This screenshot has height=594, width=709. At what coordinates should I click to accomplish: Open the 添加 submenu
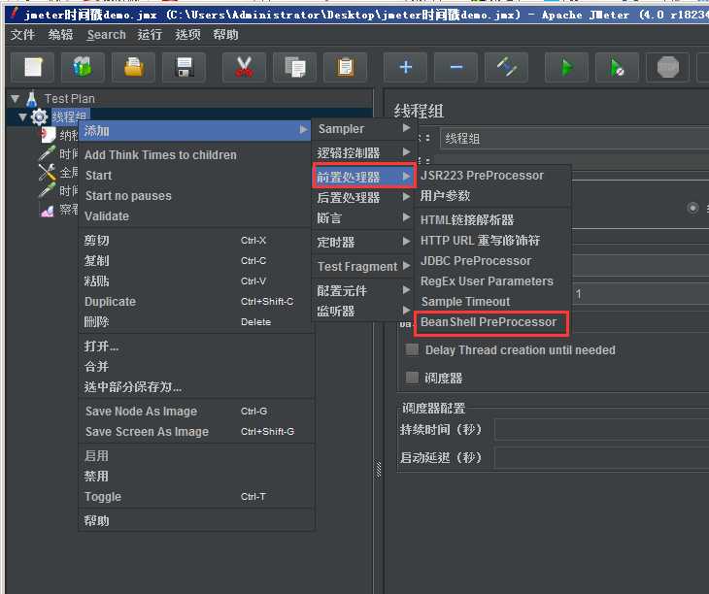195,131
